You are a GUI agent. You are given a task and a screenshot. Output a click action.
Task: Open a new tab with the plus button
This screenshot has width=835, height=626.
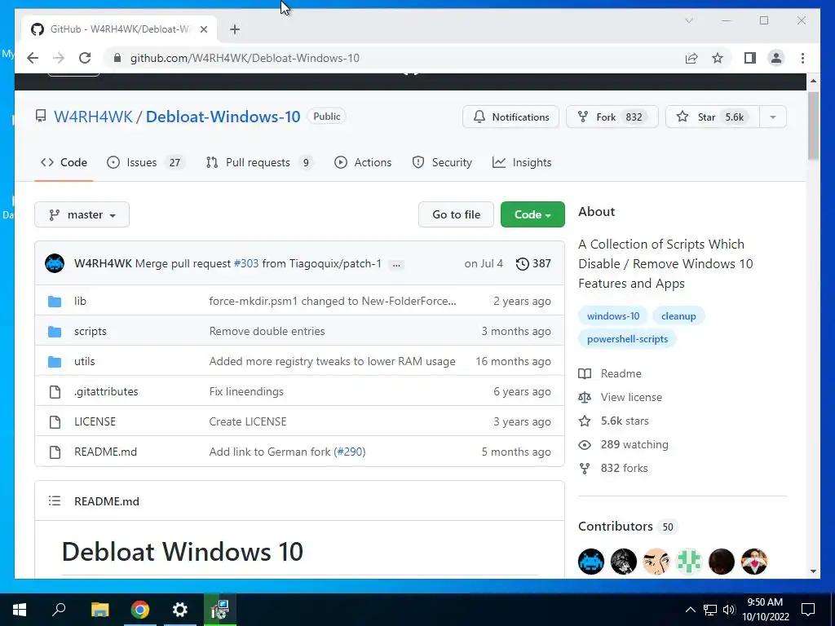point(235,29)
